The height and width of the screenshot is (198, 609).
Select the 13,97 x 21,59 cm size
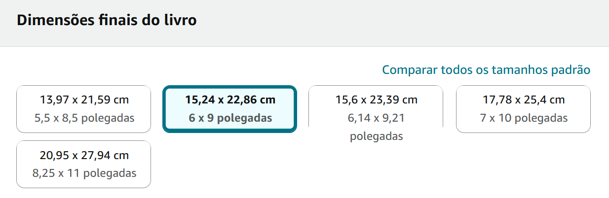click(83, 109)
